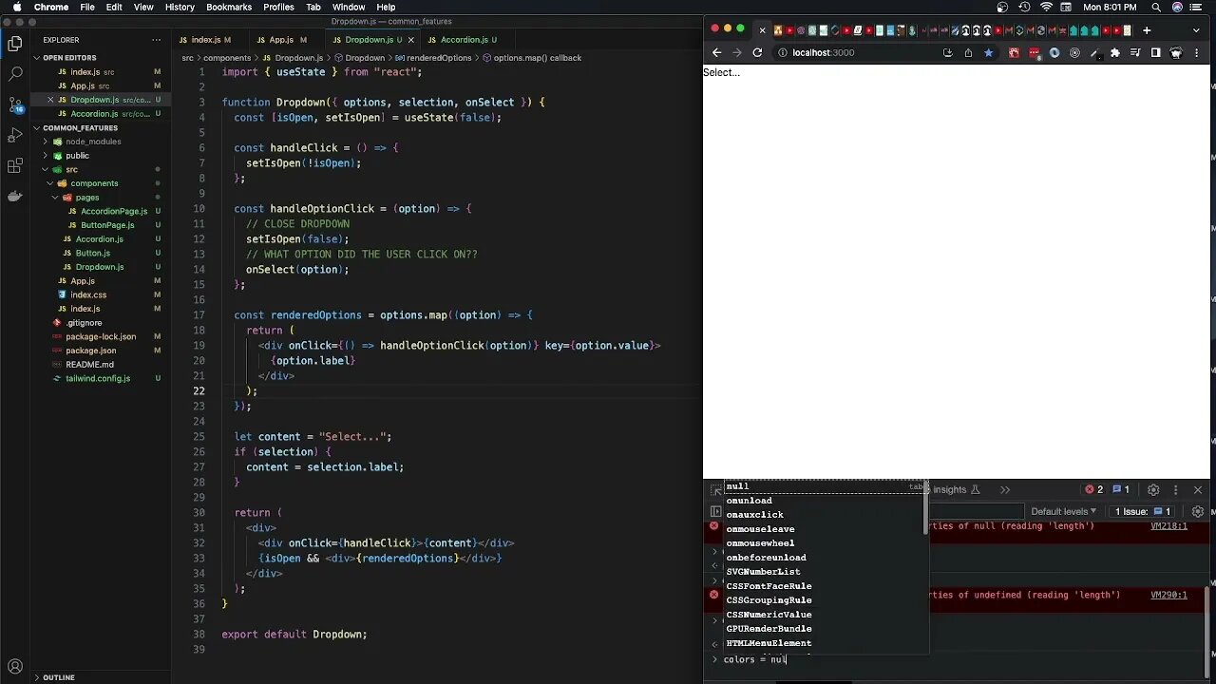Click the share icon in address bar
Screen dimensions: 1216x684
click(968, 52)
